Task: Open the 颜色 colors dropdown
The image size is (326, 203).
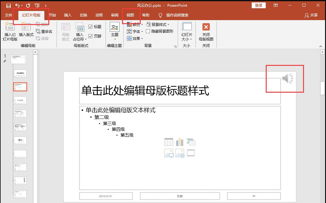Action: tap(135, 25)
